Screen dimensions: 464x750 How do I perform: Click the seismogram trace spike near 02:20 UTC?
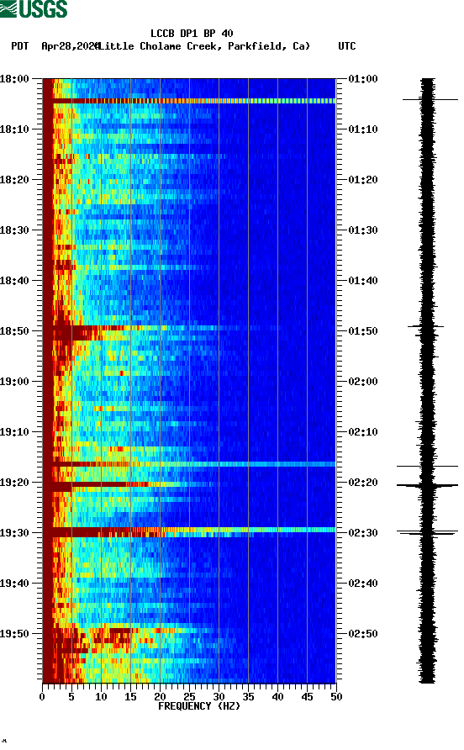427,485
